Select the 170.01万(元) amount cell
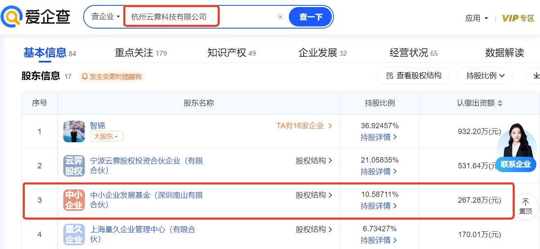Screen dimensions: 540x249 [479, 235]
